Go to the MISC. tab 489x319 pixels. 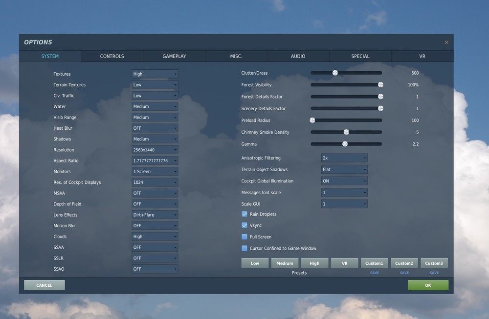[236, 56]
